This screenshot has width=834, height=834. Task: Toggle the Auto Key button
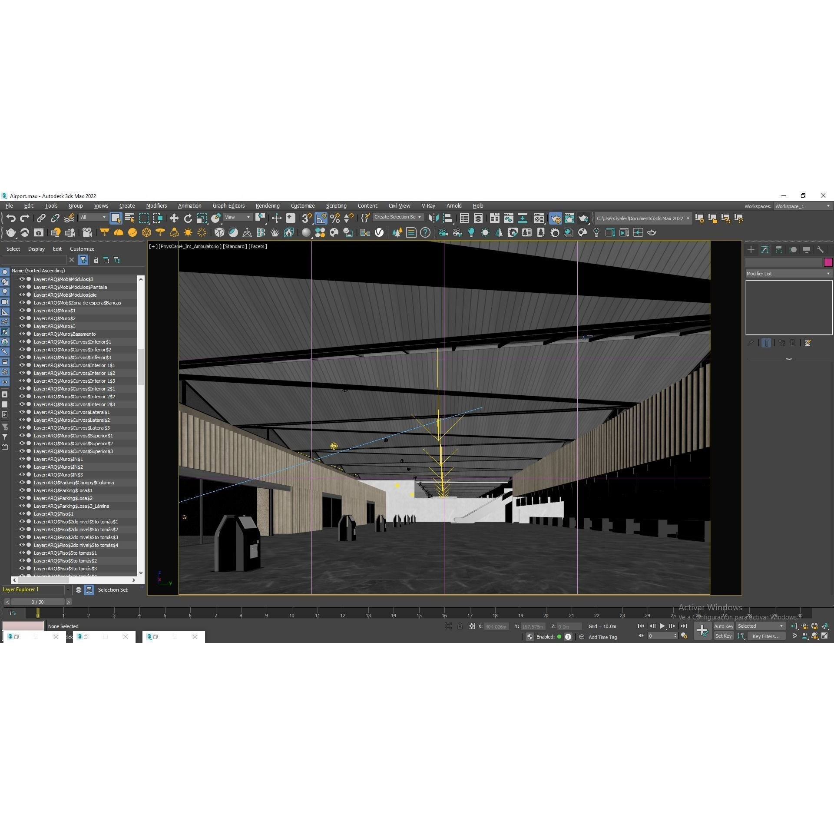tap(724, 626)
